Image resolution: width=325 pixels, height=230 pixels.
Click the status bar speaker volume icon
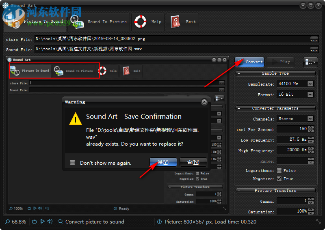tap(50, 221)
